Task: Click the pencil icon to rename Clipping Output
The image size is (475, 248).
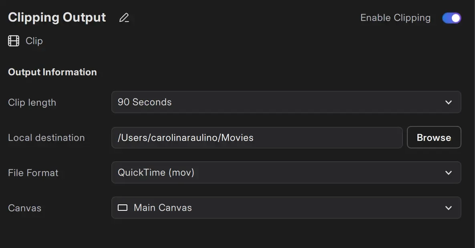Action: pyautogui.click(x=124, y=18)
